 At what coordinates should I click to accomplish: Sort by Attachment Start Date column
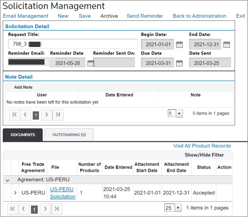click(147, 167)
